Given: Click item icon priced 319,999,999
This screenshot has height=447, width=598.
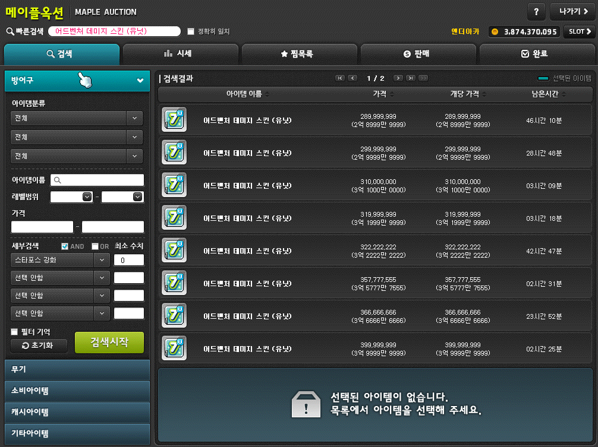Looking at the screenshot, I should pyautogui.click(x=174, y=218).
